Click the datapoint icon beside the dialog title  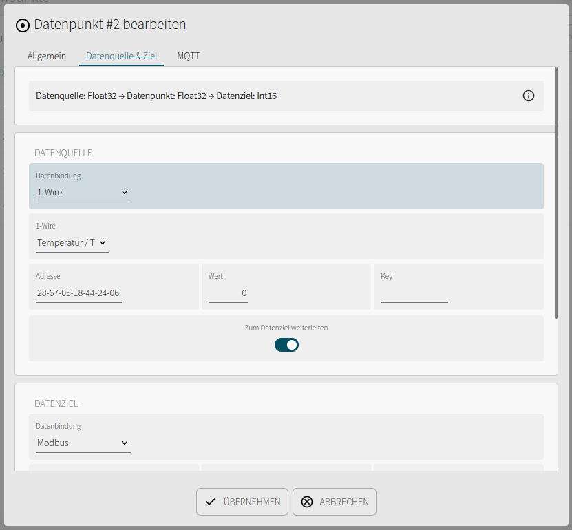click(23, 25)
